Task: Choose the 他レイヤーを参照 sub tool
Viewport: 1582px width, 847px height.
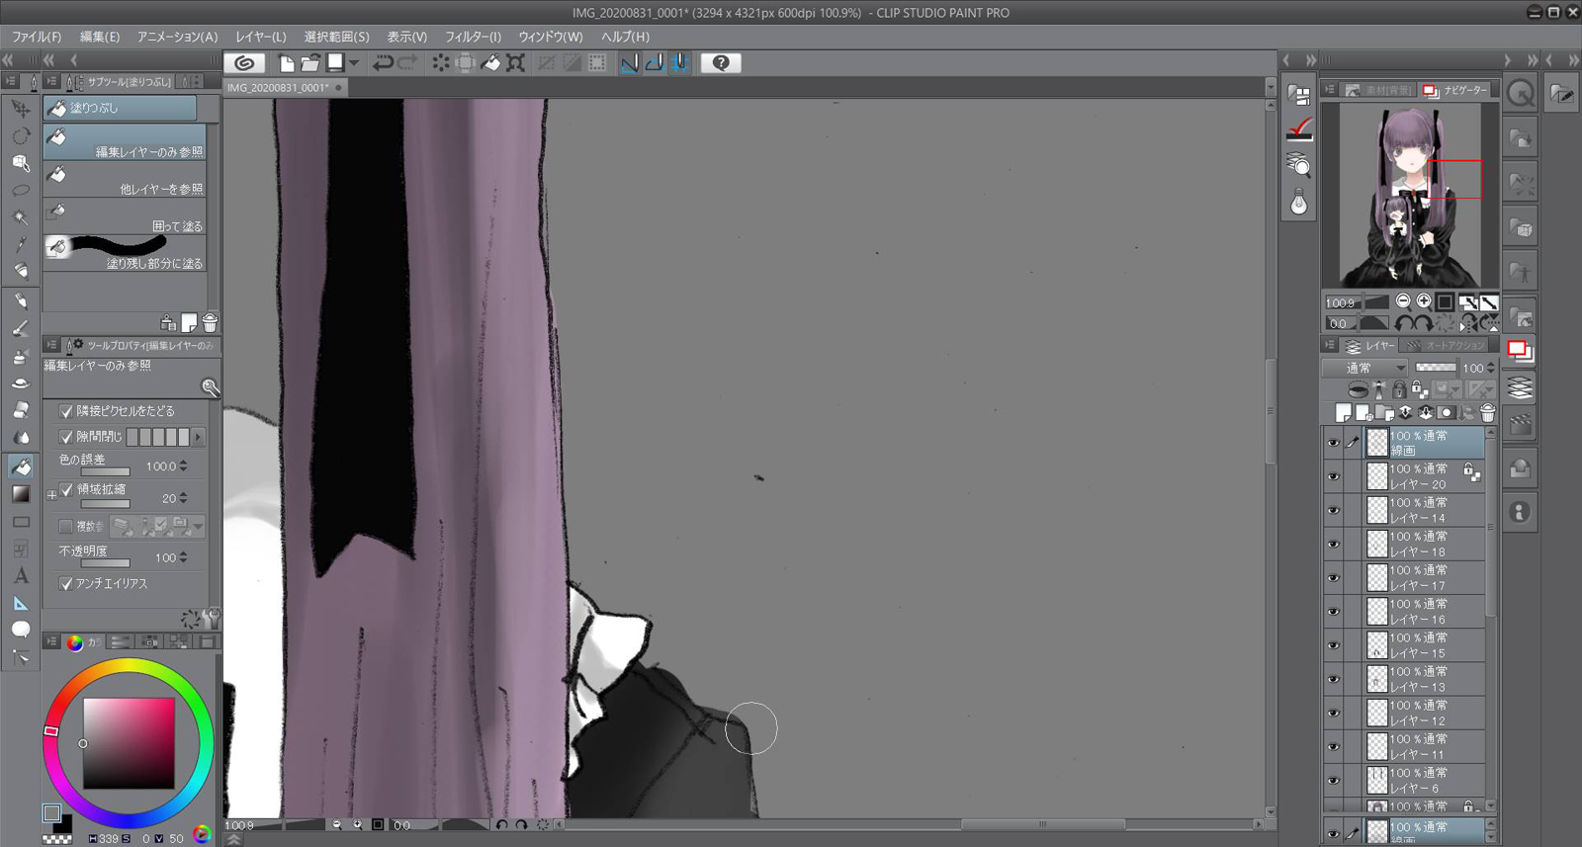Action: 125,180
